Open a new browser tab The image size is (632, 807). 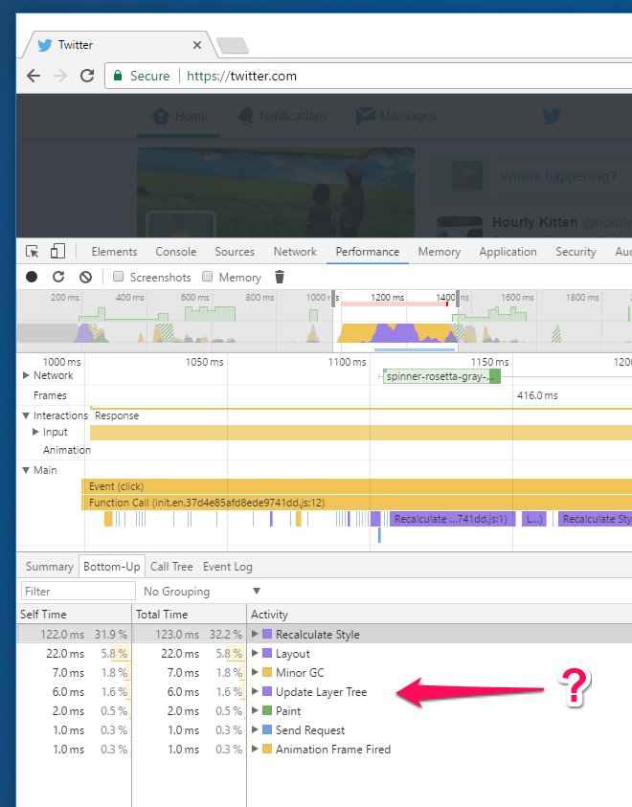coord(233,45)
